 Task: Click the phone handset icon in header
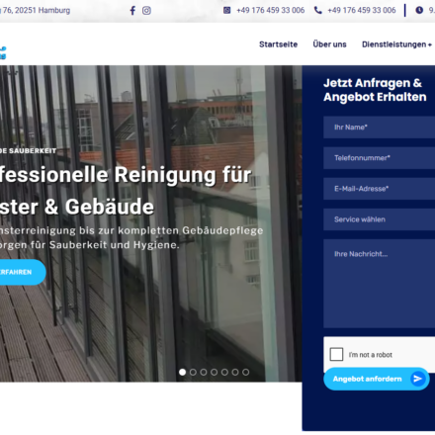318,10
